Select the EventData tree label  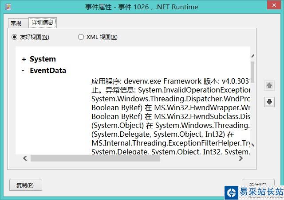(48, 70)
